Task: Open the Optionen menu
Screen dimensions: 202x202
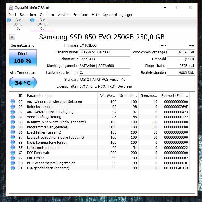Action: coord(47,15)
